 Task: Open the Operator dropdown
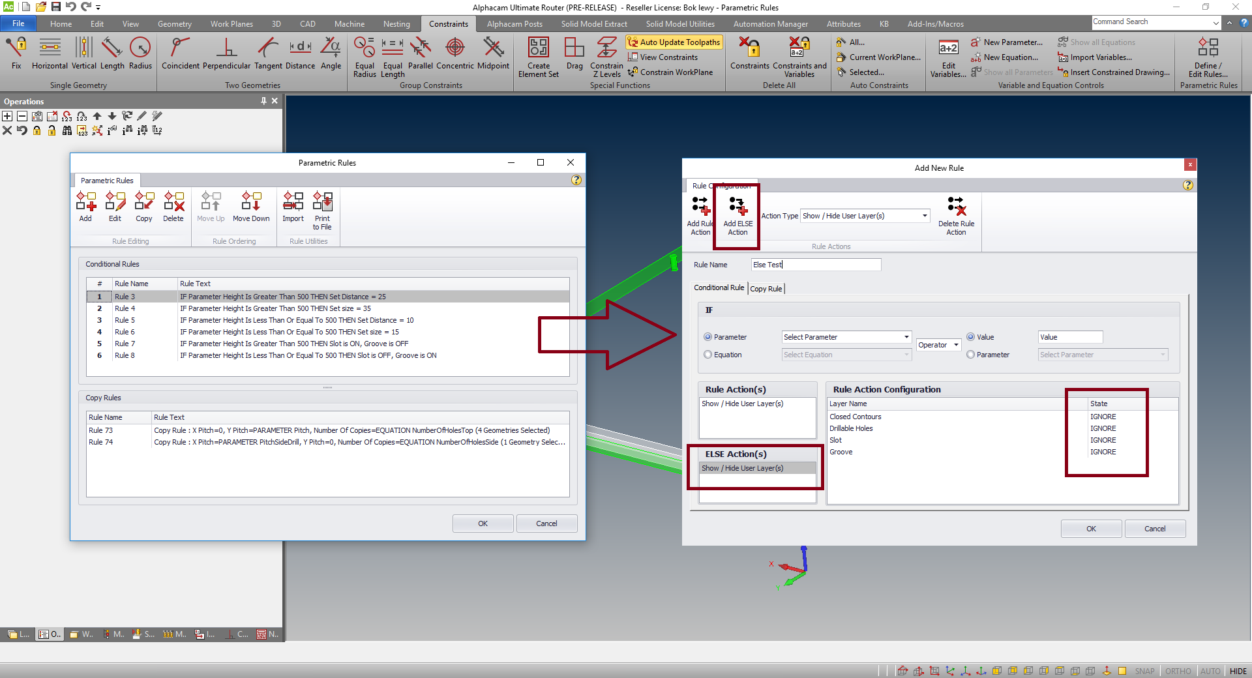pos(956,345)
